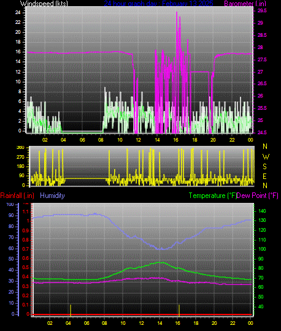This screenshot has width=281, height=331.
Task: Click the 40 value on the temperature axis
Action: click(261, 306)
